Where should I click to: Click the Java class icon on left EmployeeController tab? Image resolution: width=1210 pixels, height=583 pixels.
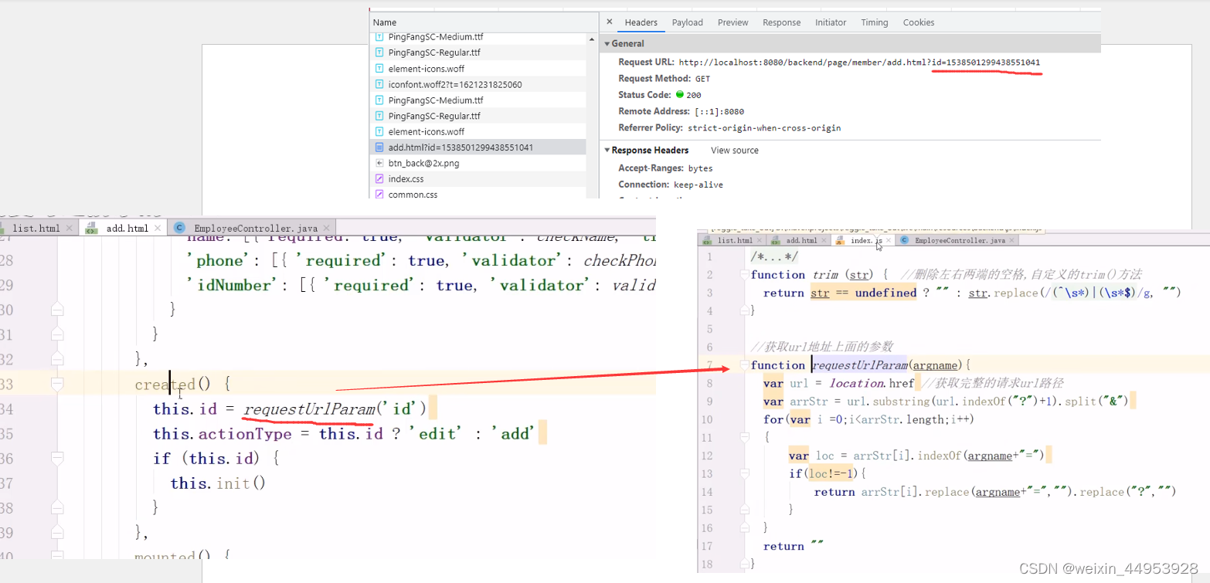point(180,229)
